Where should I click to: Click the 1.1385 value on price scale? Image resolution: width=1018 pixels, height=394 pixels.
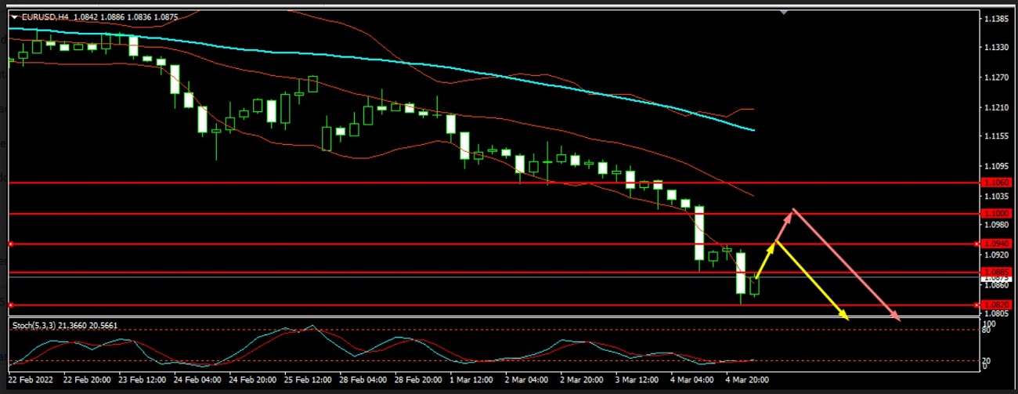coord(997,18)
